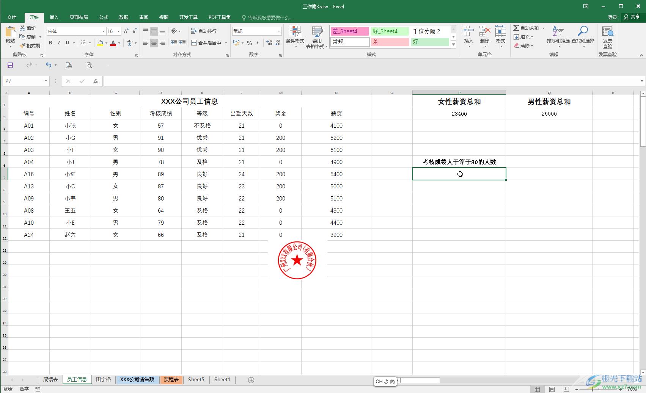Toggle Italic formatting

[x=59, y=43]
